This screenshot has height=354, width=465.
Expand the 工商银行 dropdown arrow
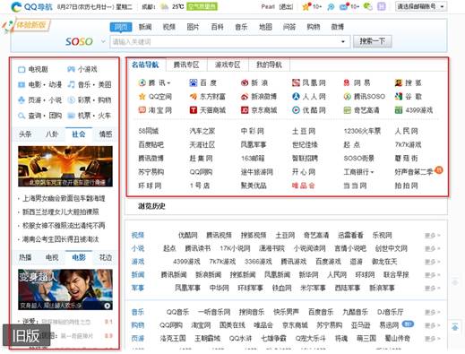(x=372, y=172)
